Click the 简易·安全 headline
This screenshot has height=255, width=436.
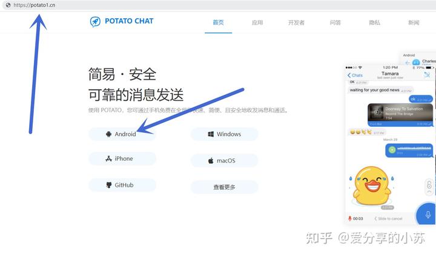(x=122, y=74)
